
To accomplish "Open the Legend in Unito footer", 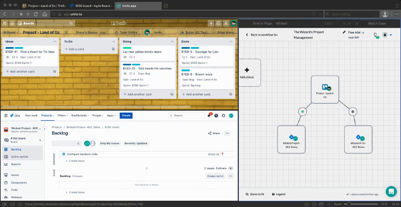I will pyautogui.click(x=279, y=194).
